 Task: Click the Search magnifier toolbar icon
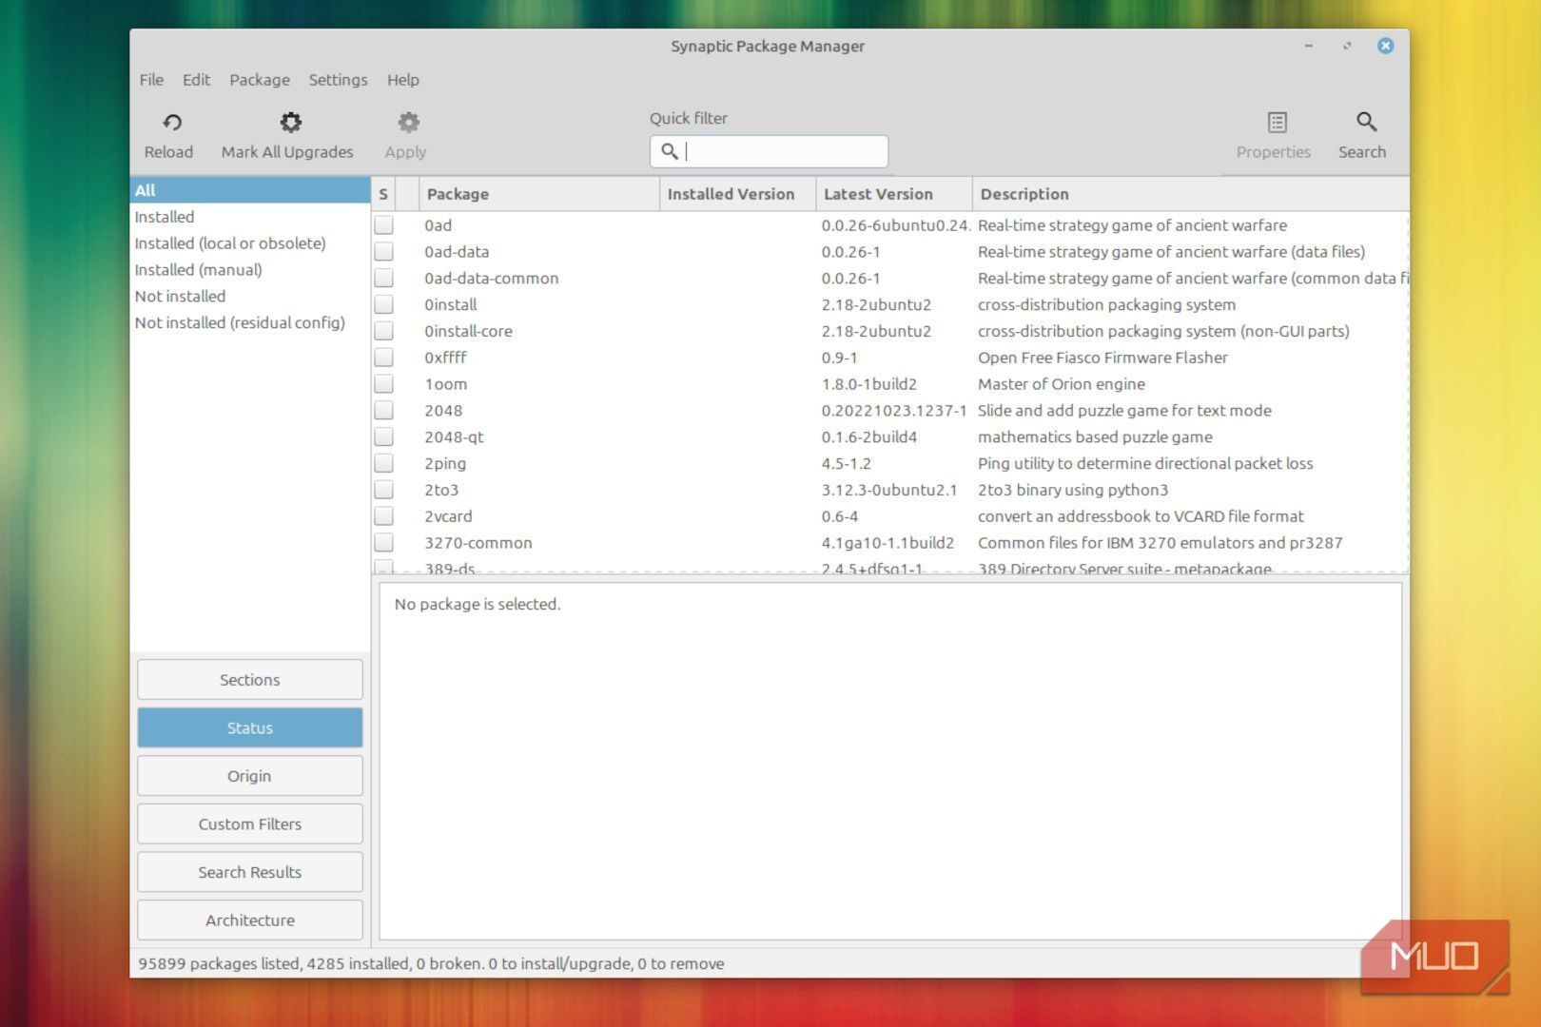click(x=1366, y=123)
